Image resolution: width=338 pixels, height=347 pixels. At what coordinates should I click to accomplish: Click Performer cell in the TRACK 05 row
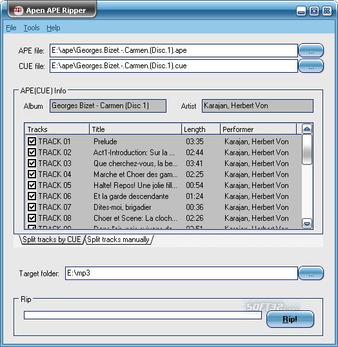pyautogui.click(x=257, y=185)
